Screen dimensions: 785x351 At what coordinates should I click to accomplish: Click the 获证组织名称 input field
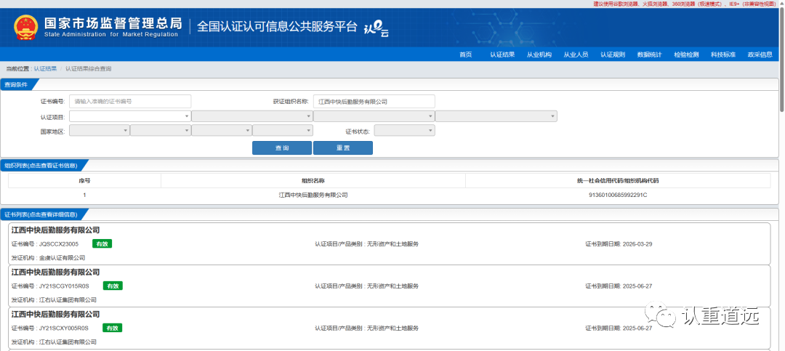[374, 101]
